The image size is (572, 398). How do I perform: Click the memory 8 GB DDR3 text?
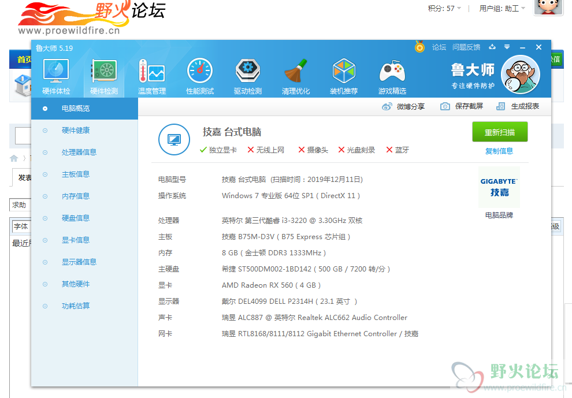[274, 253]
